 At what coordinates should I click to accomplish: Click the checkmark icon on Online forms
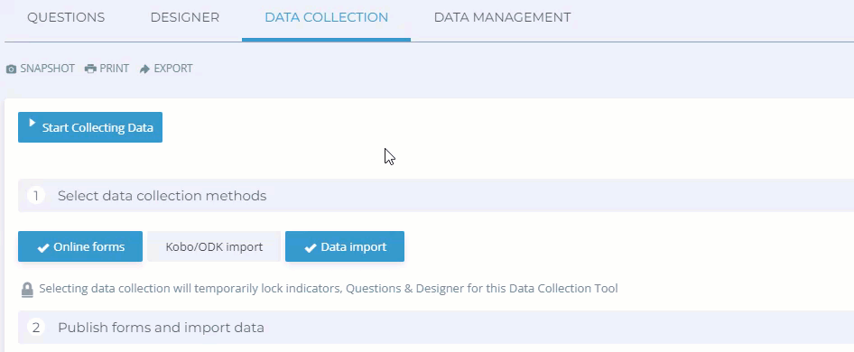(x=43, y=248)
